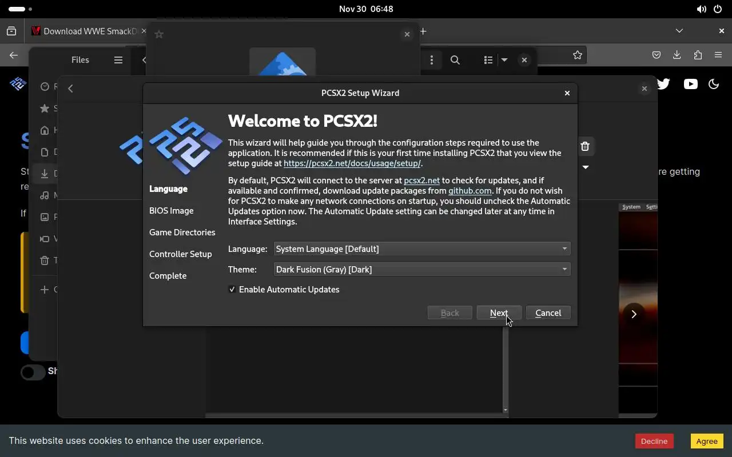
Task: Open the Files window kebab menu
Action: [x=432, y=60]
